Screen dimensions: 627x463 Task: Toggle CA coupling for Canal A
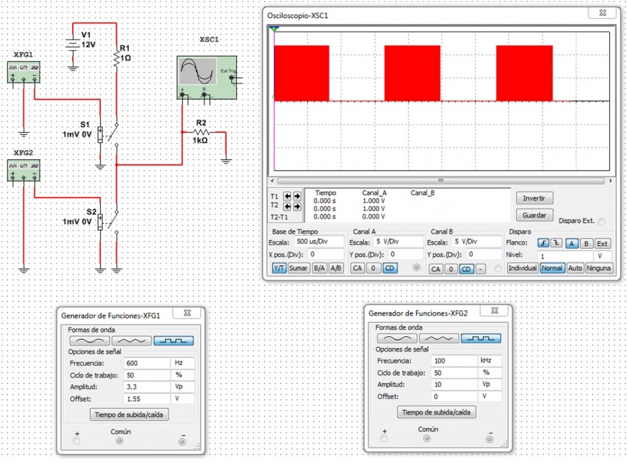pyautogui.click(x=357, y=269)
